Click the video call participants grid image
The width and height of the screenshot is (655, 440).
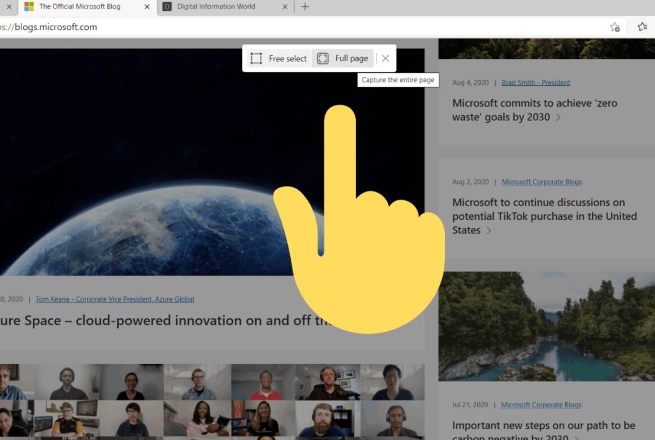click(212, 402)
